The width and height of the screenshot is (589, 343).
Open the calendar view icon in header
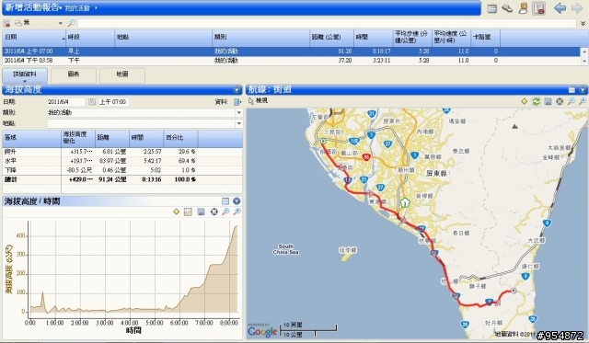tap(491, 8)
